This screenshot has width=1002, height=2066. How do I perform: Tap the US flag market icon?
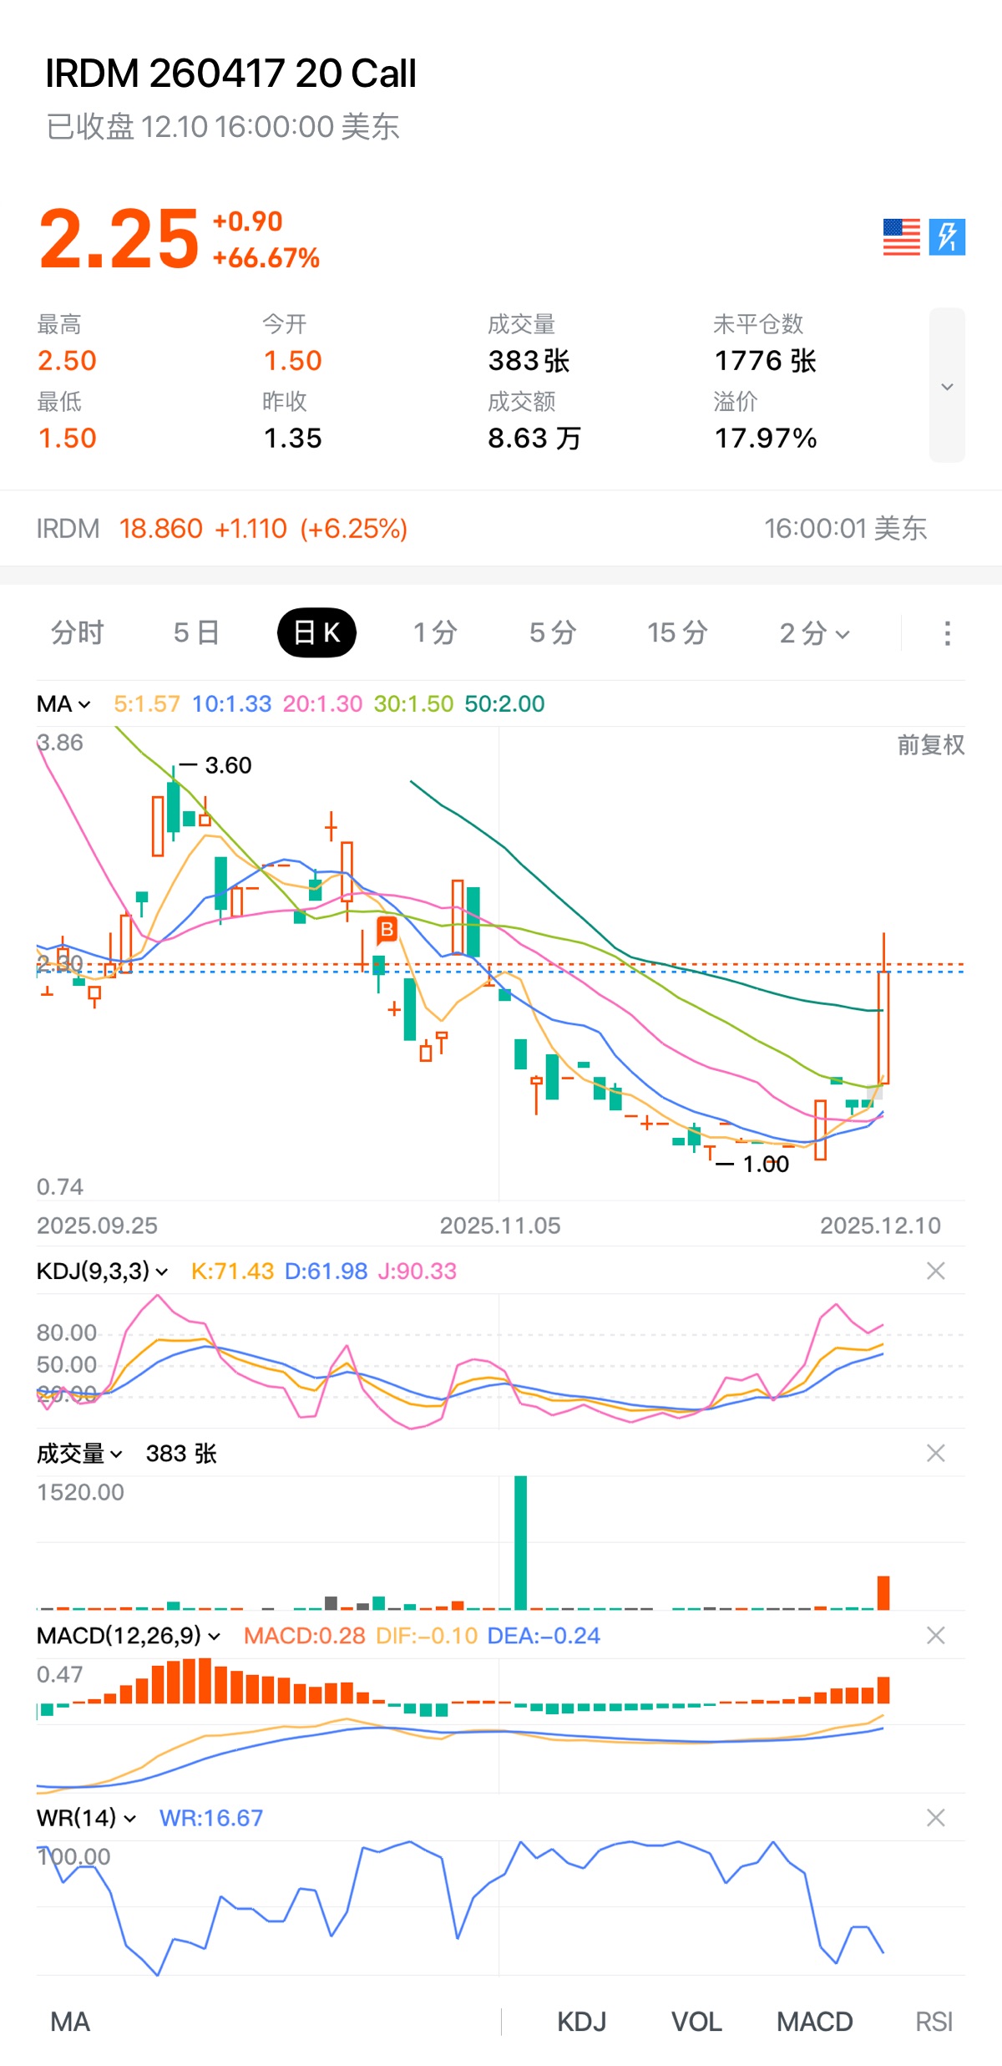[901, 237]
